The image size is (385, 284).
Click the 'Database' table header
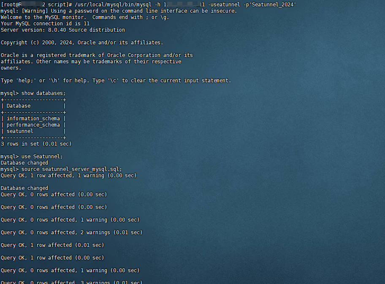19,106
